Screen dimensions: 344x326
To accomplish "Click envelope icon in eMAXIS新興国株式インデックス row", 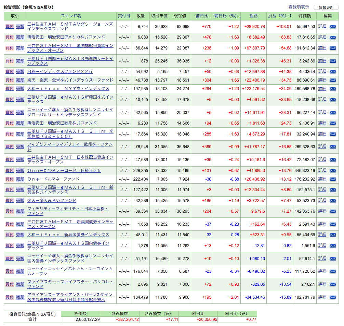I will (333, 100).
